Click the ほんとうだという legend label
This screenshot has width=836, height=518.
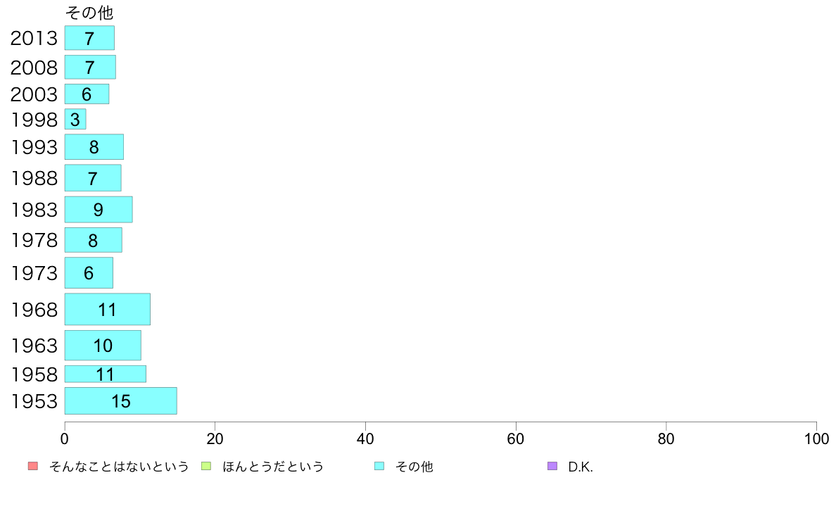click(273, 467)
